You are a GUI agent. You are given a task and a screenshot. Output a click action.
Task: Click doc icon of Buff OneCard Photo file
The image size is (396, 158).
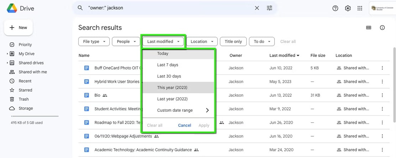pos(87,68)
